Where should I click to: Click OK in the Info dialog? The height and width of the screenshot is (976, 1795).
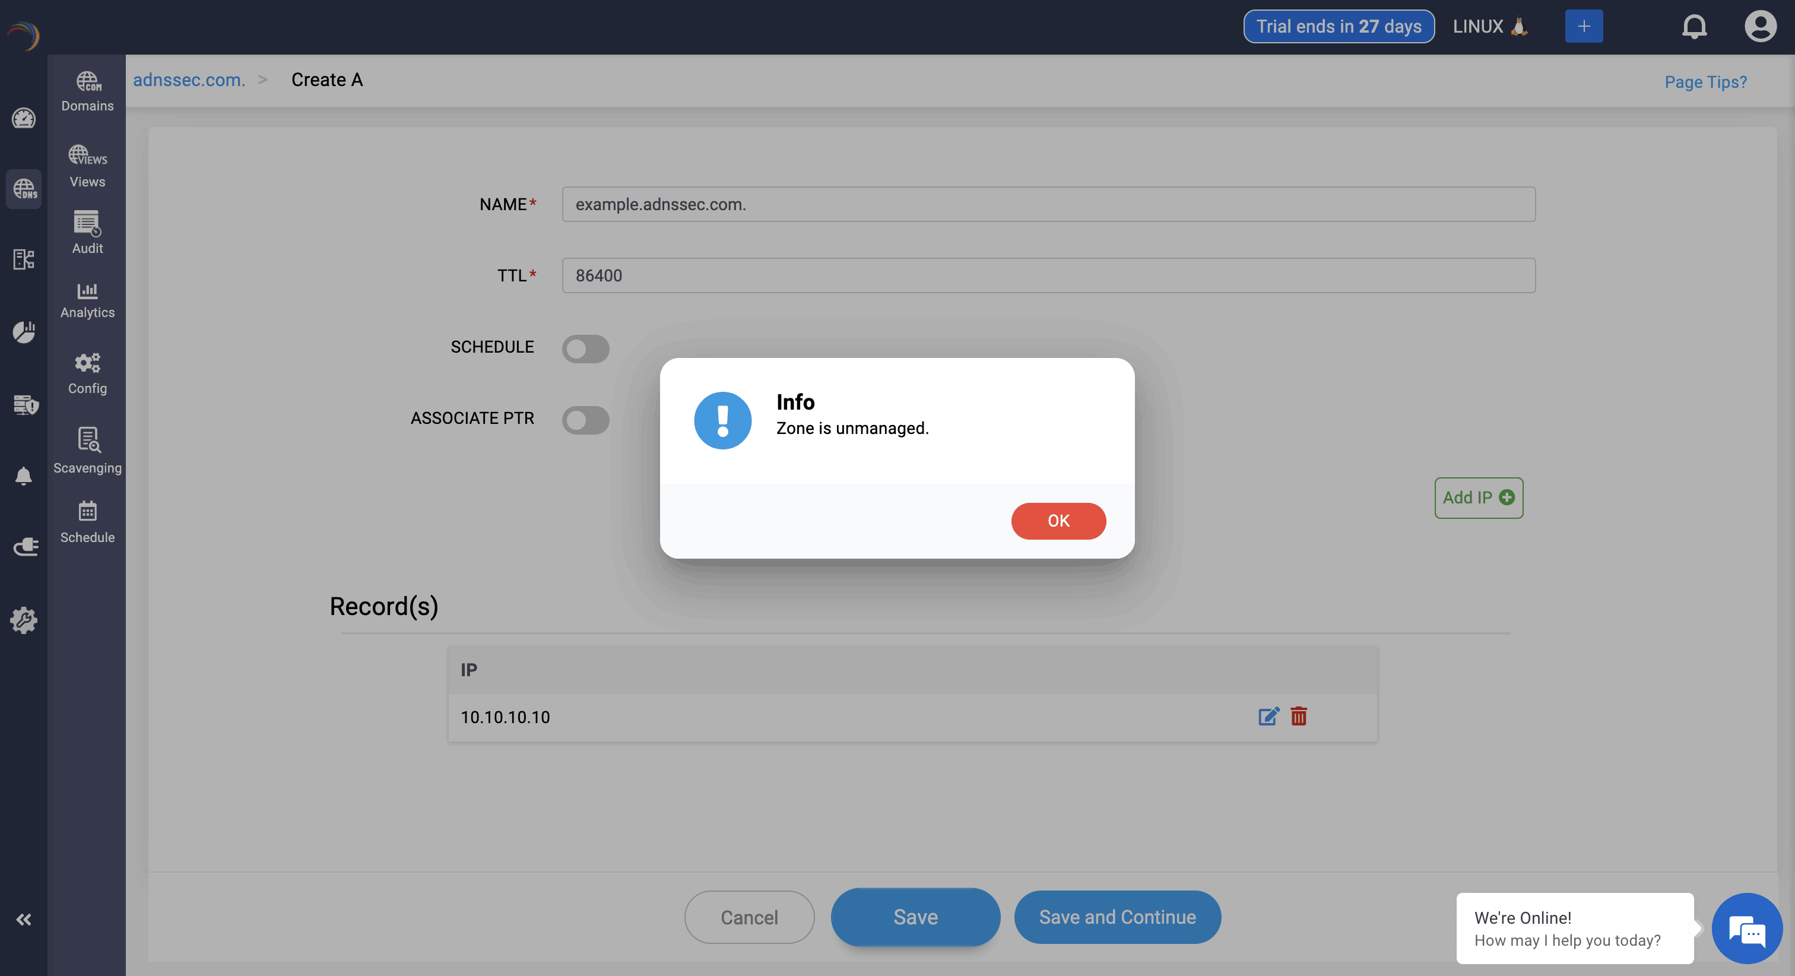click(x=1058, y=521)
